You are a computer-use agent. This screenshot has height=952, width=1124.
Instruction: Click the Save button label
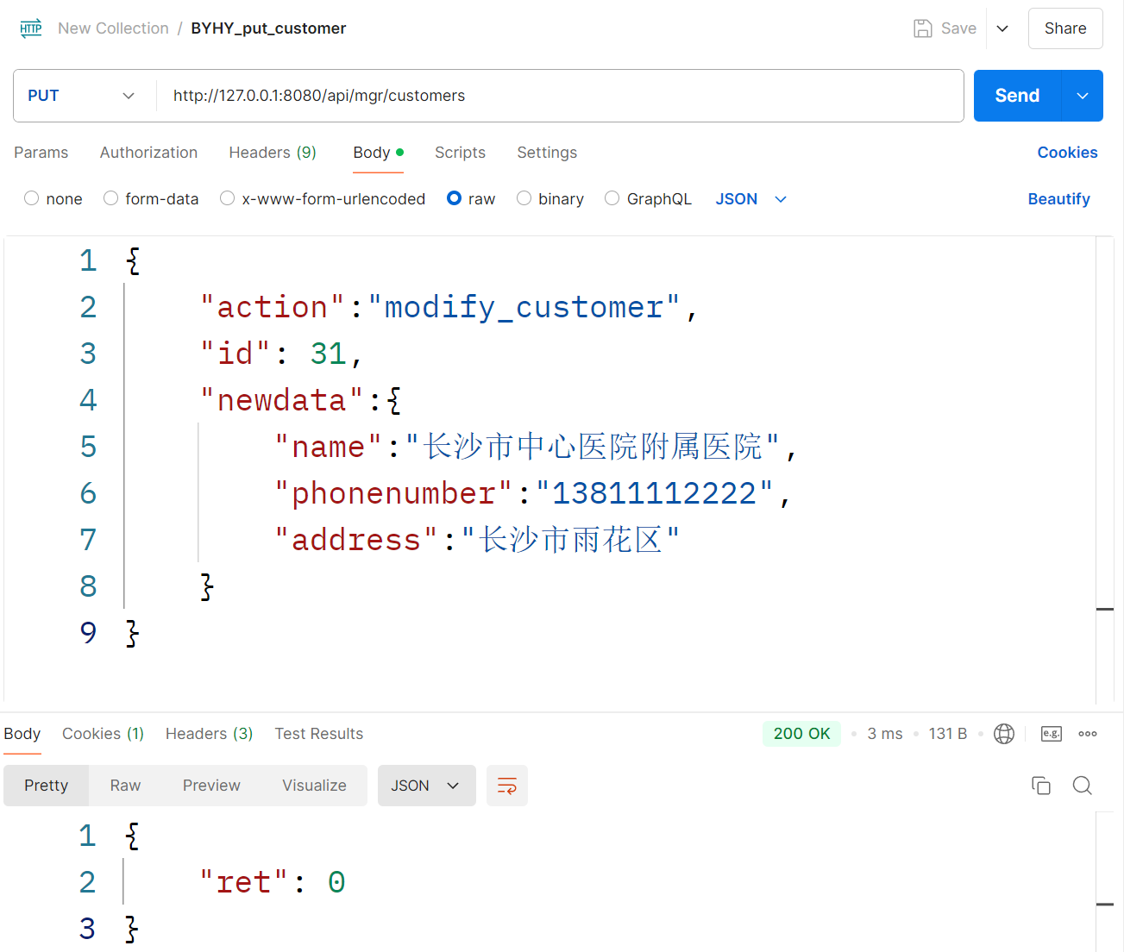958,28
